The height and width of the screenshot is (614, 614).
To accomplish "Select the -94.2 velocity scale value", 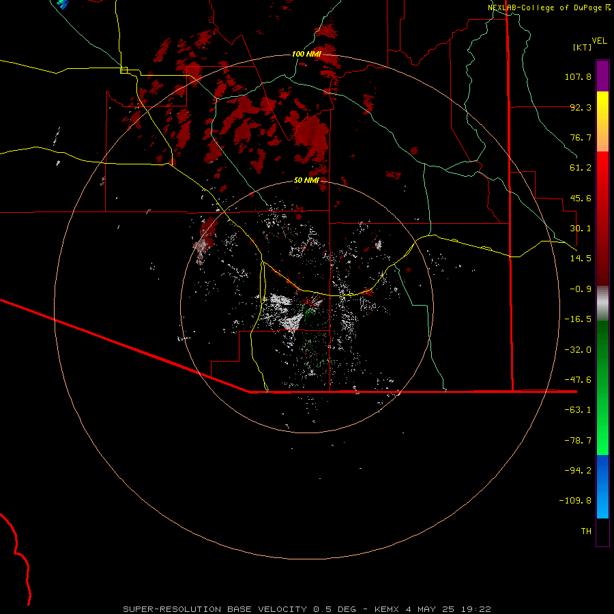I will click(578, 470).
